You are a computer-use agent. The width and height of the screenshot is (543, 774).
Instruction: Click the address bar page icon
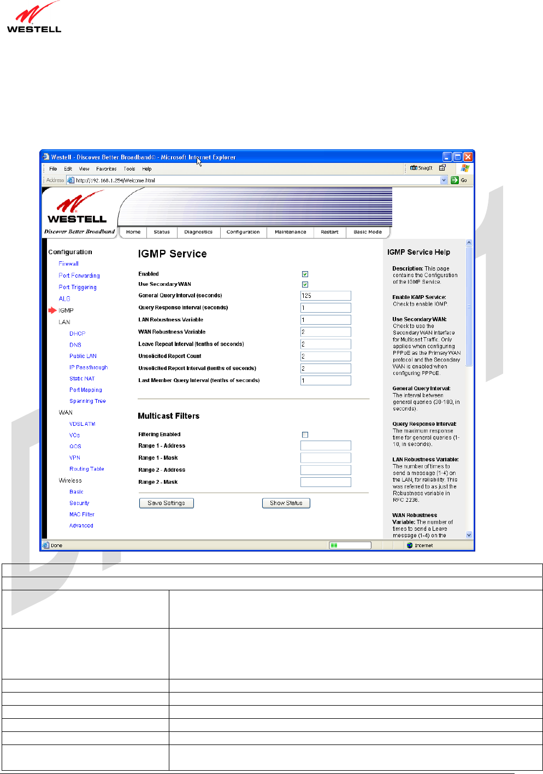coord(70,180)
